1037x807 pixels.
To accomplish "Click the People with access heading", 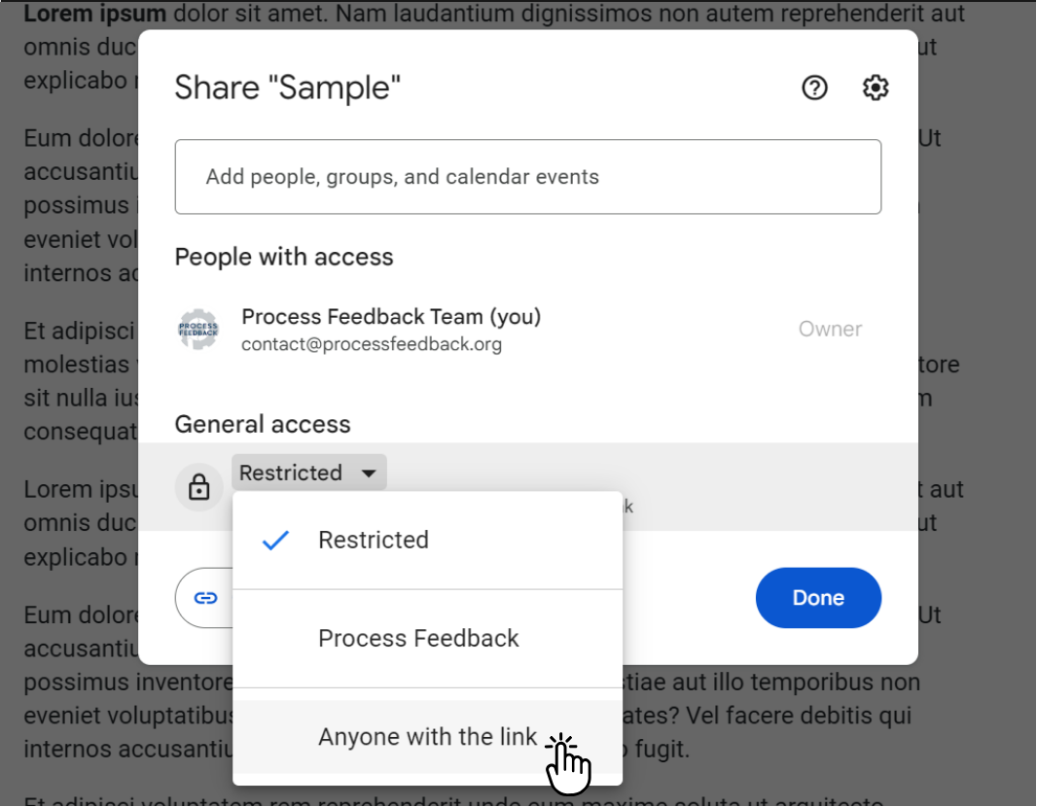I will pyautogui.click(x=284, y=258).
